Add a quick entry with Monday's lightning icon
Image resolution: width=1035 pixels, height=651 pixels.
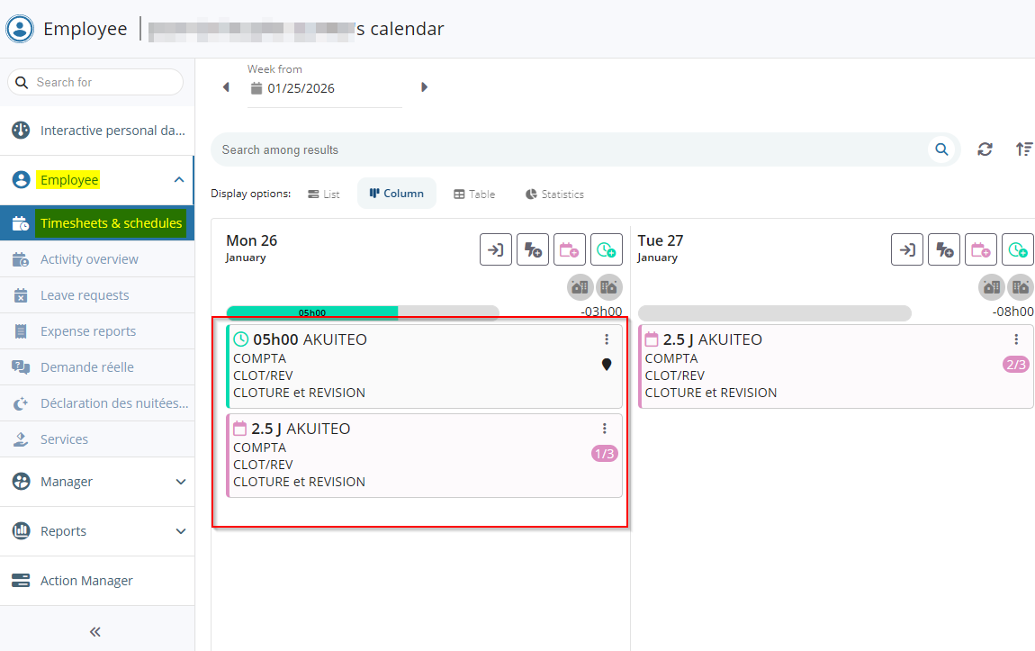click(533, 249)
